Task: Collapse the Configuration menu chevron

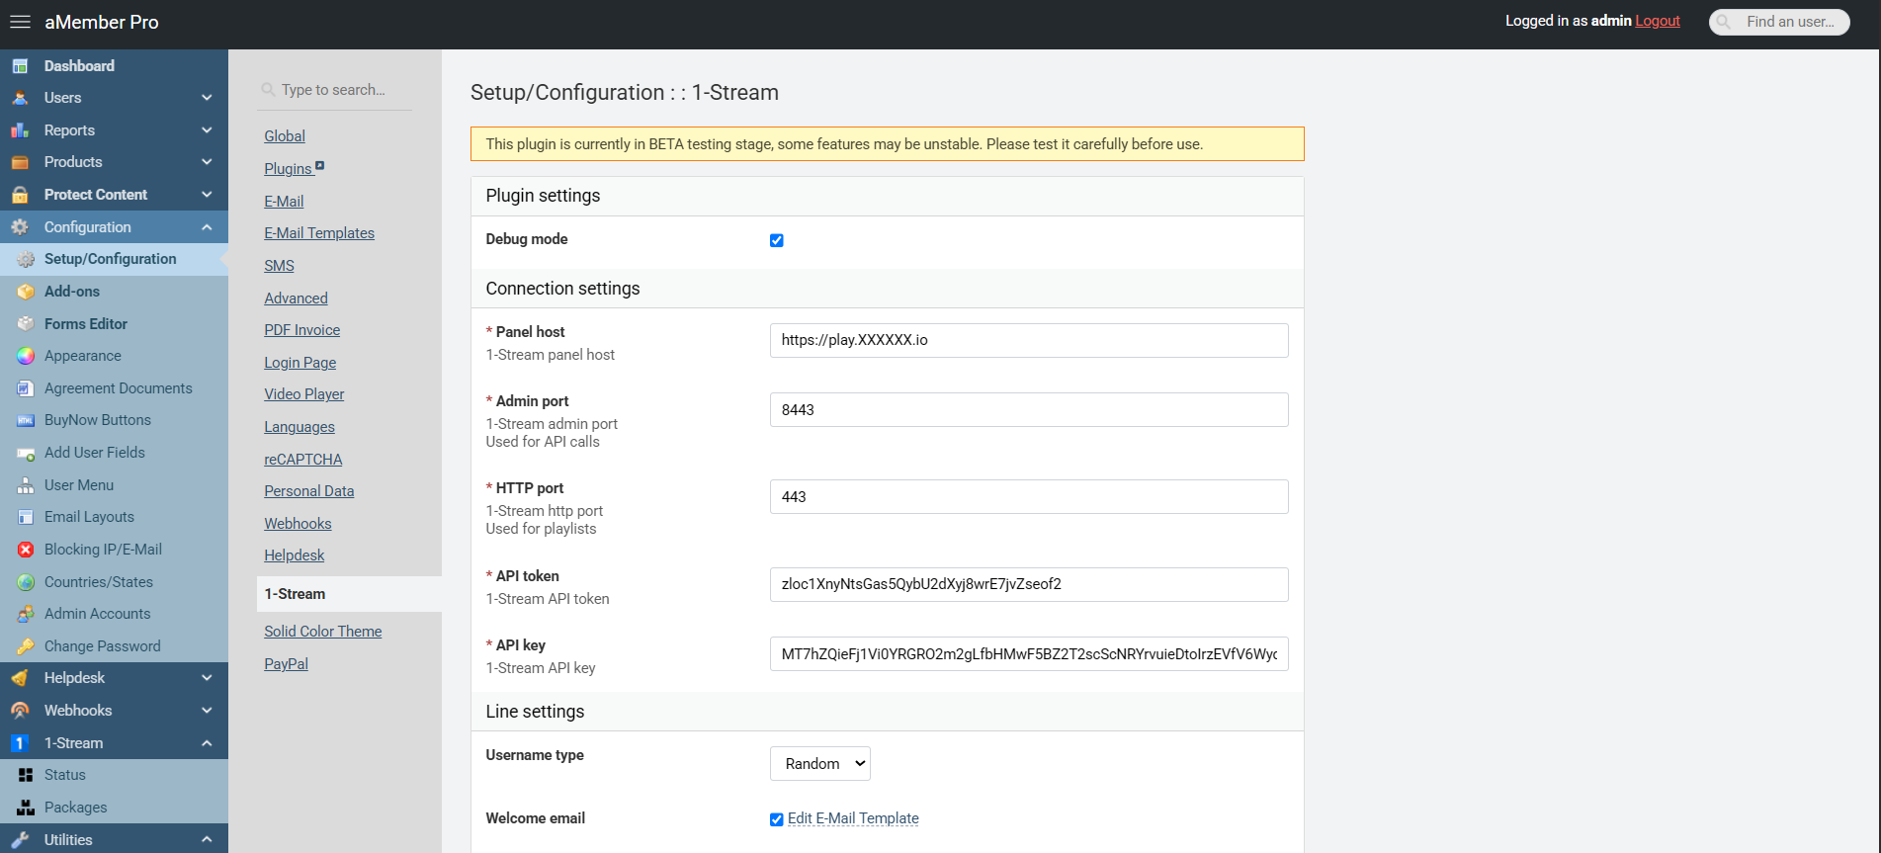Action: point(207,227)
